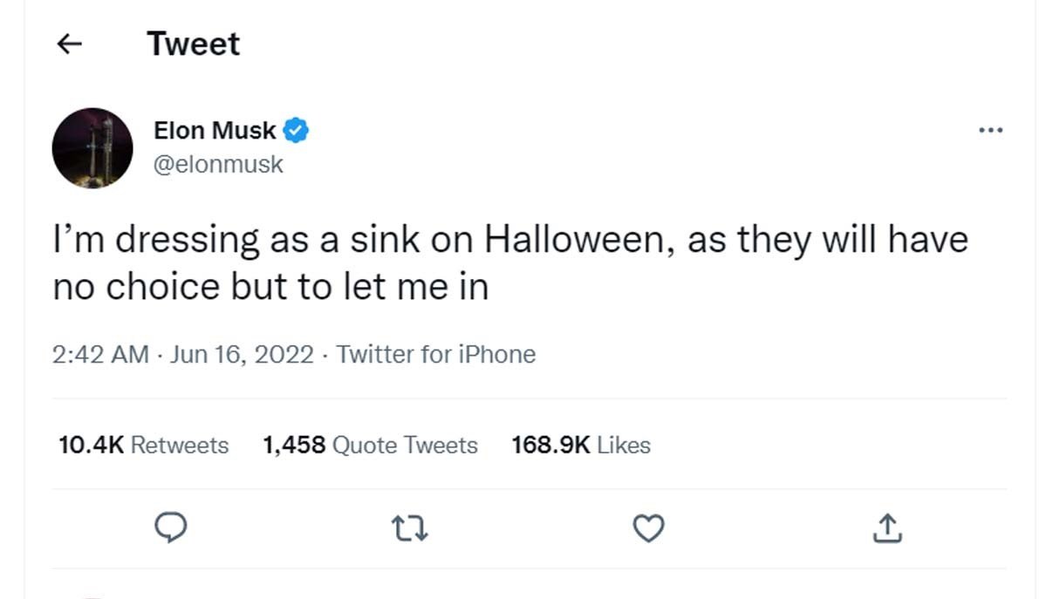Go back using the left arrow
Screen dimensions: 1046x599
tap(69, 44)
